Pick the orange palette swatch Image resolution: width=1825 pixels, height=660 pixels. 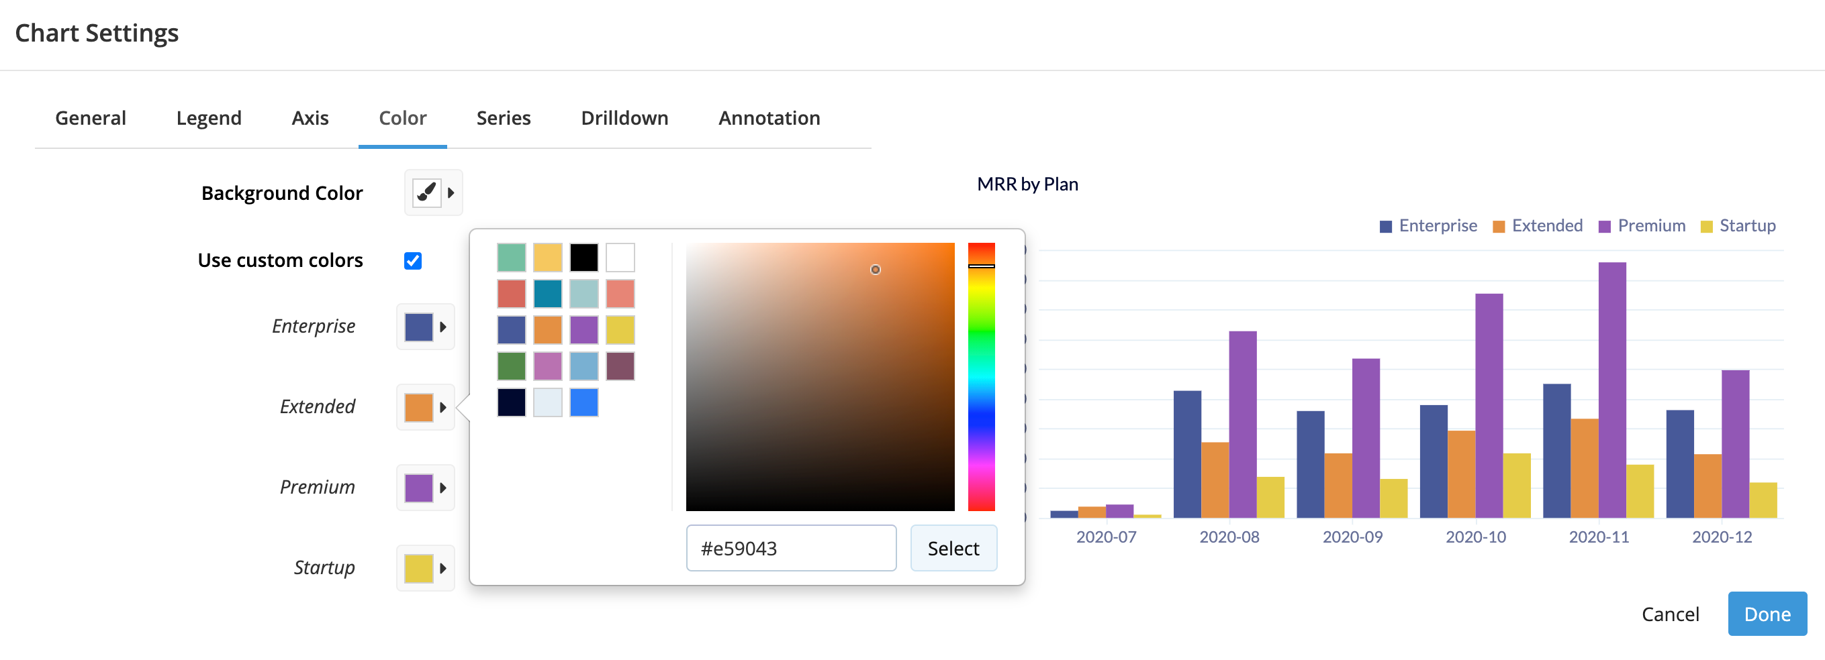coord(548,329)
